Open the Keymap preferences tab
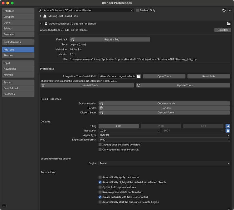The image size is (234, 210). [x=18, y=75]
